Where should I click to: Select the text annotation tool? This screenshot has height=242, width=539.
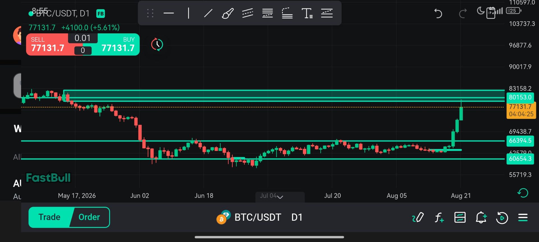click(307, 13)
